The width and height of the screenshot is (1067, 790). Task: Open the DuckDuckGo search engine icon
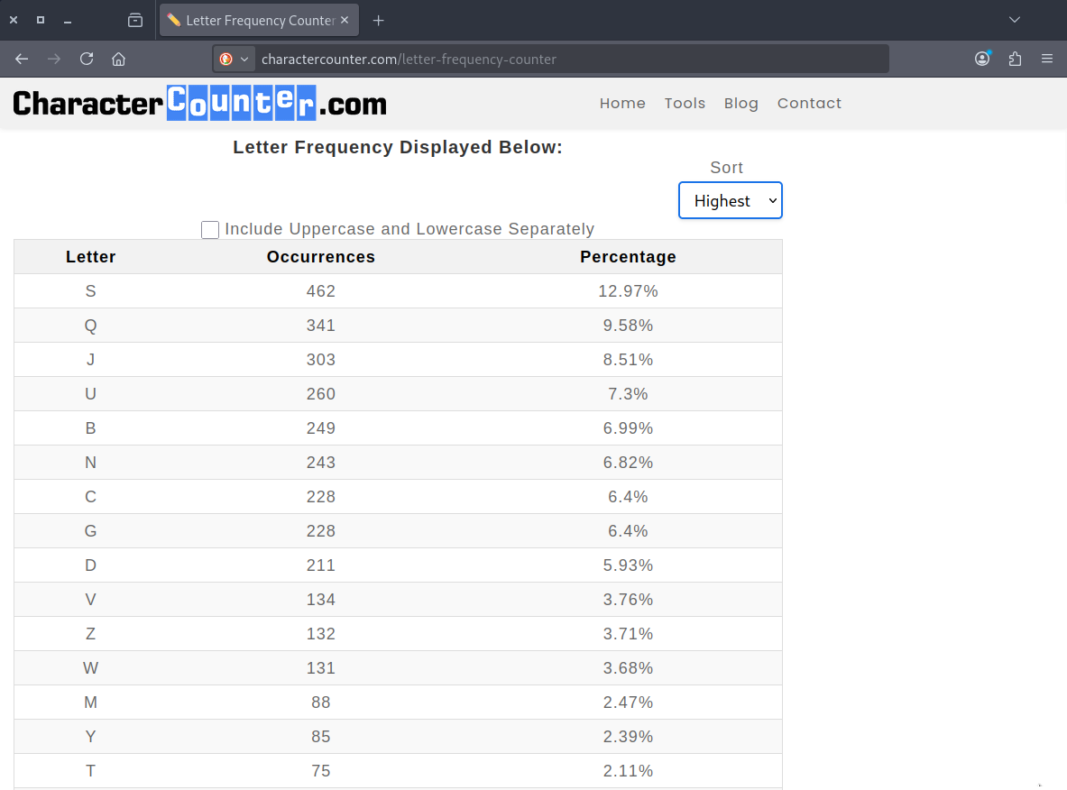(x=226, y=60)
